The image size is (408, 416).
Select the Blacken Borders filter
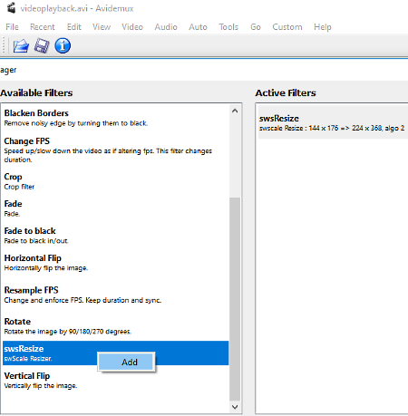coord(115,118)
